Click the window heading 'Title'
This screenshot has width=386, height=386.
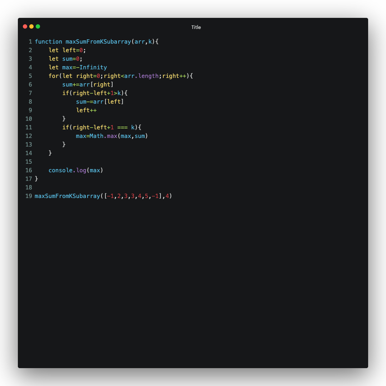pos(196,27)
